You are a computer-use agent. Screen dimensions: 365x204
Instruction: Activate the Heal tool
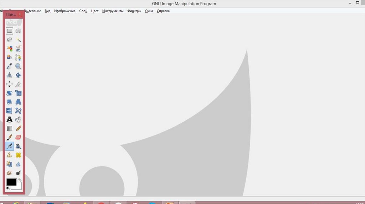point(18,155)
